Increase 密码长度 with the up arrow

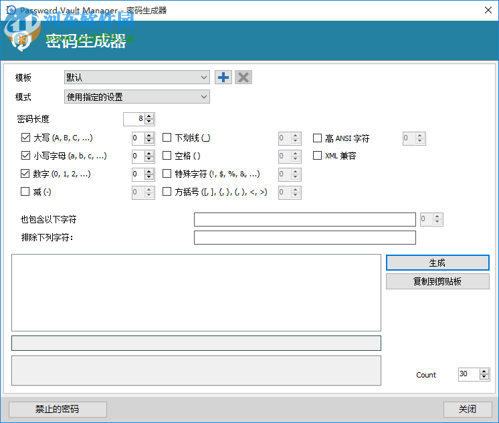pyautogui.click(x=149, y=116)
